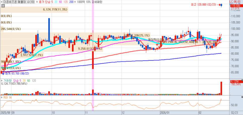Click the 11 month label on time axis

pyautogui.click(x=86, y=113)
